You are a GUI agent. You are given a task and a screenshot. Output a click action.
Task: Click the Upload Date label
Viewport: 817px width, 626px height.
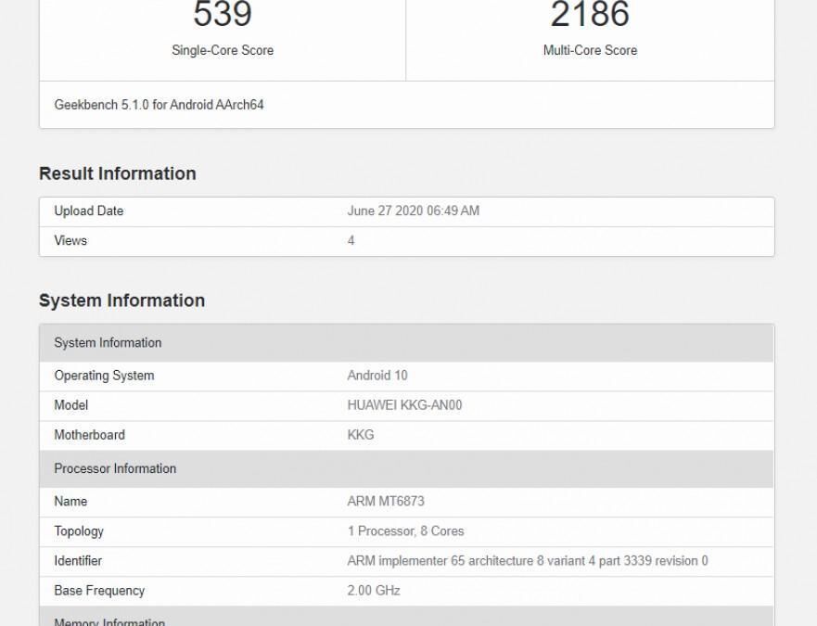(x=89, y=211)
